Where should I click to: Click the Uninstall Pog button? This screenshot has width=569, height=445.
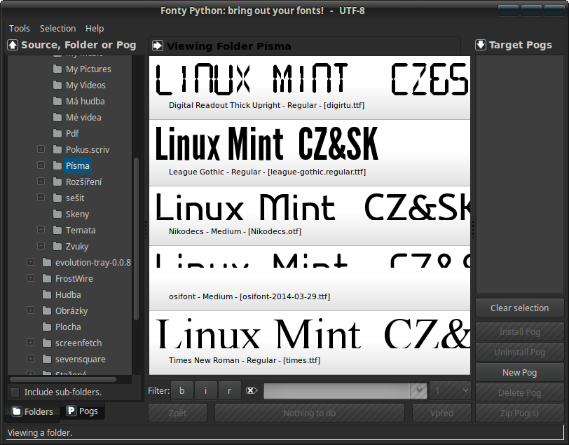point(520,352)
